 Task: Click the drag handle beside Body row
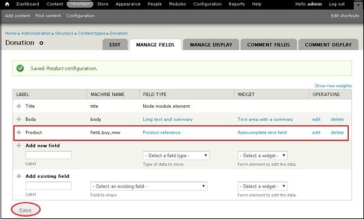point(19,119)
